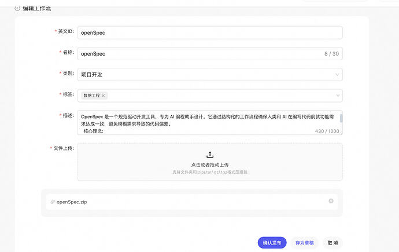Click the paperclip icon beside openSpec.zip
The height and width of the screenshot is (252, 399).
coord(53,202)
